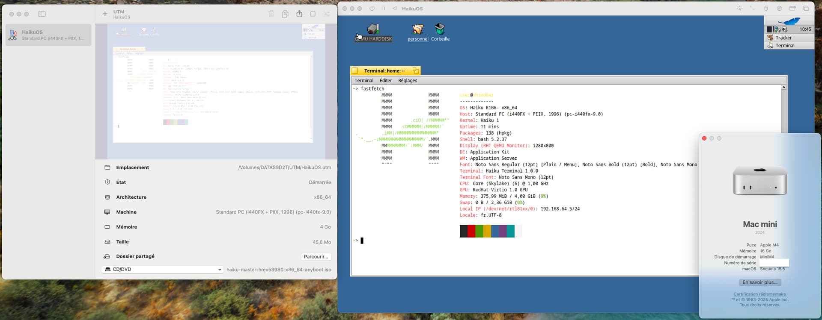Click the windows icon in VM toolbar
Screen dimensions: 822x320
point(806,9)
